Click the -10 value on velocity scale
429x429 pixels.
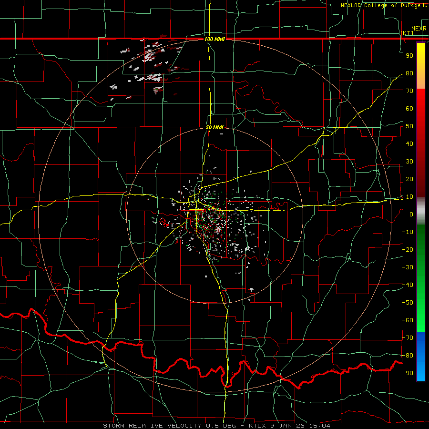pos(408,232)
